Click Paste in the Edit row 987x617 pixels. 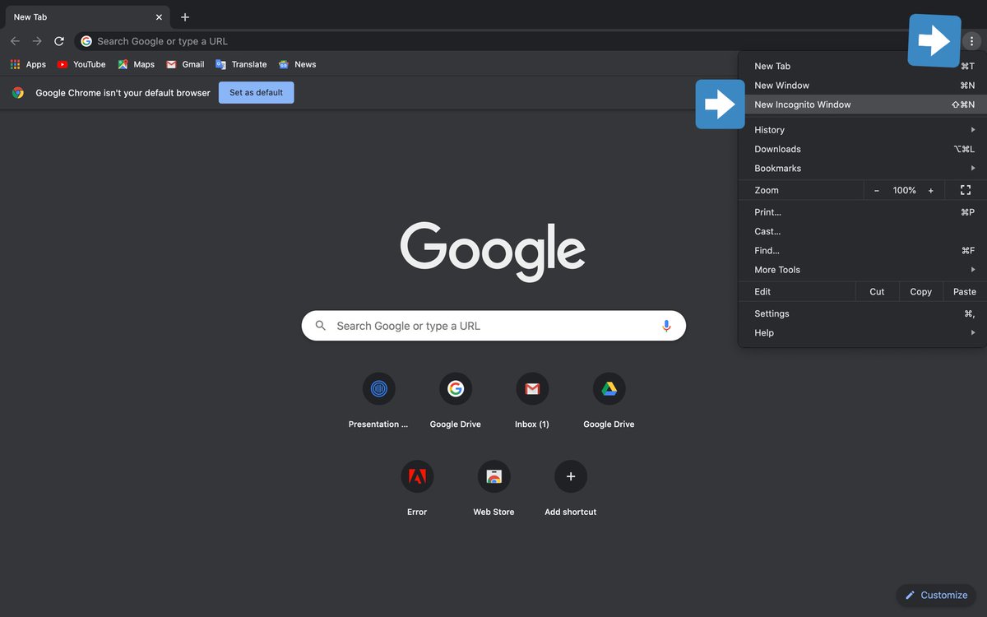(x=964, y=292)
